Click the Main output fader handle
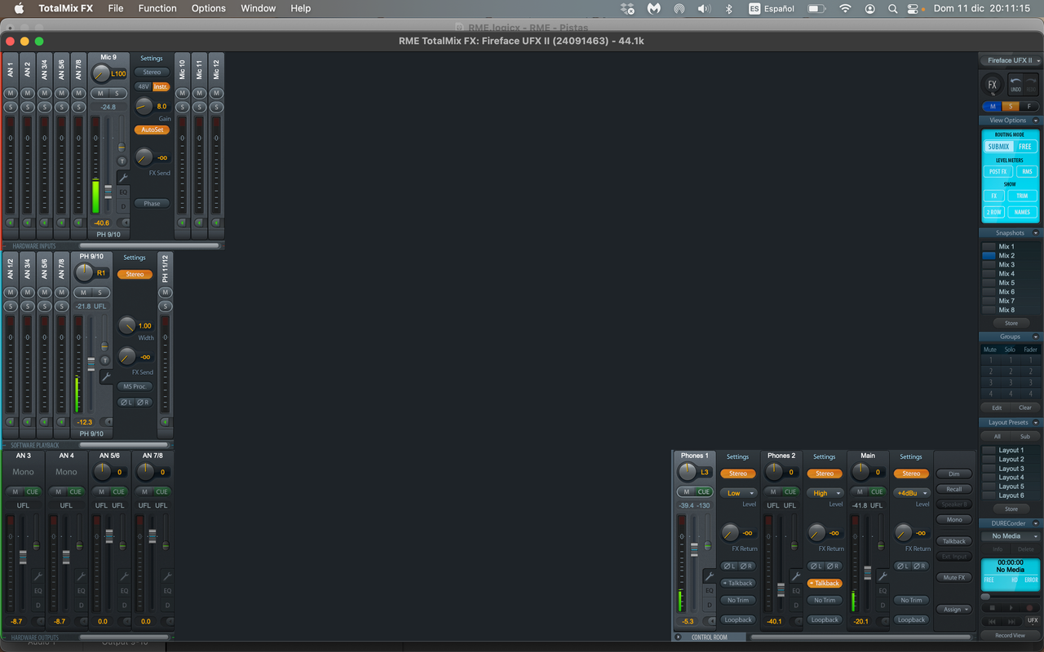Screen dimensions: 1044x652 [867, 573]
